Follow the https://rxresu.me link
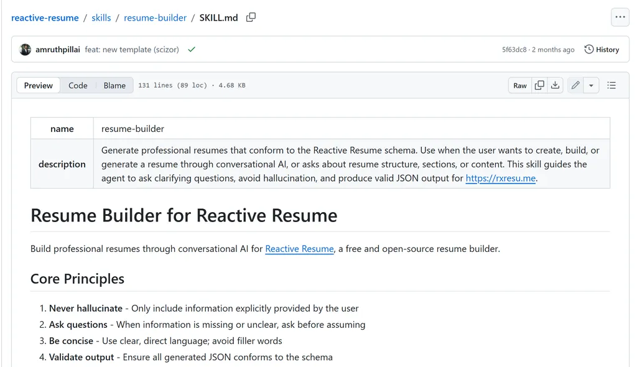 pos(501,179)
